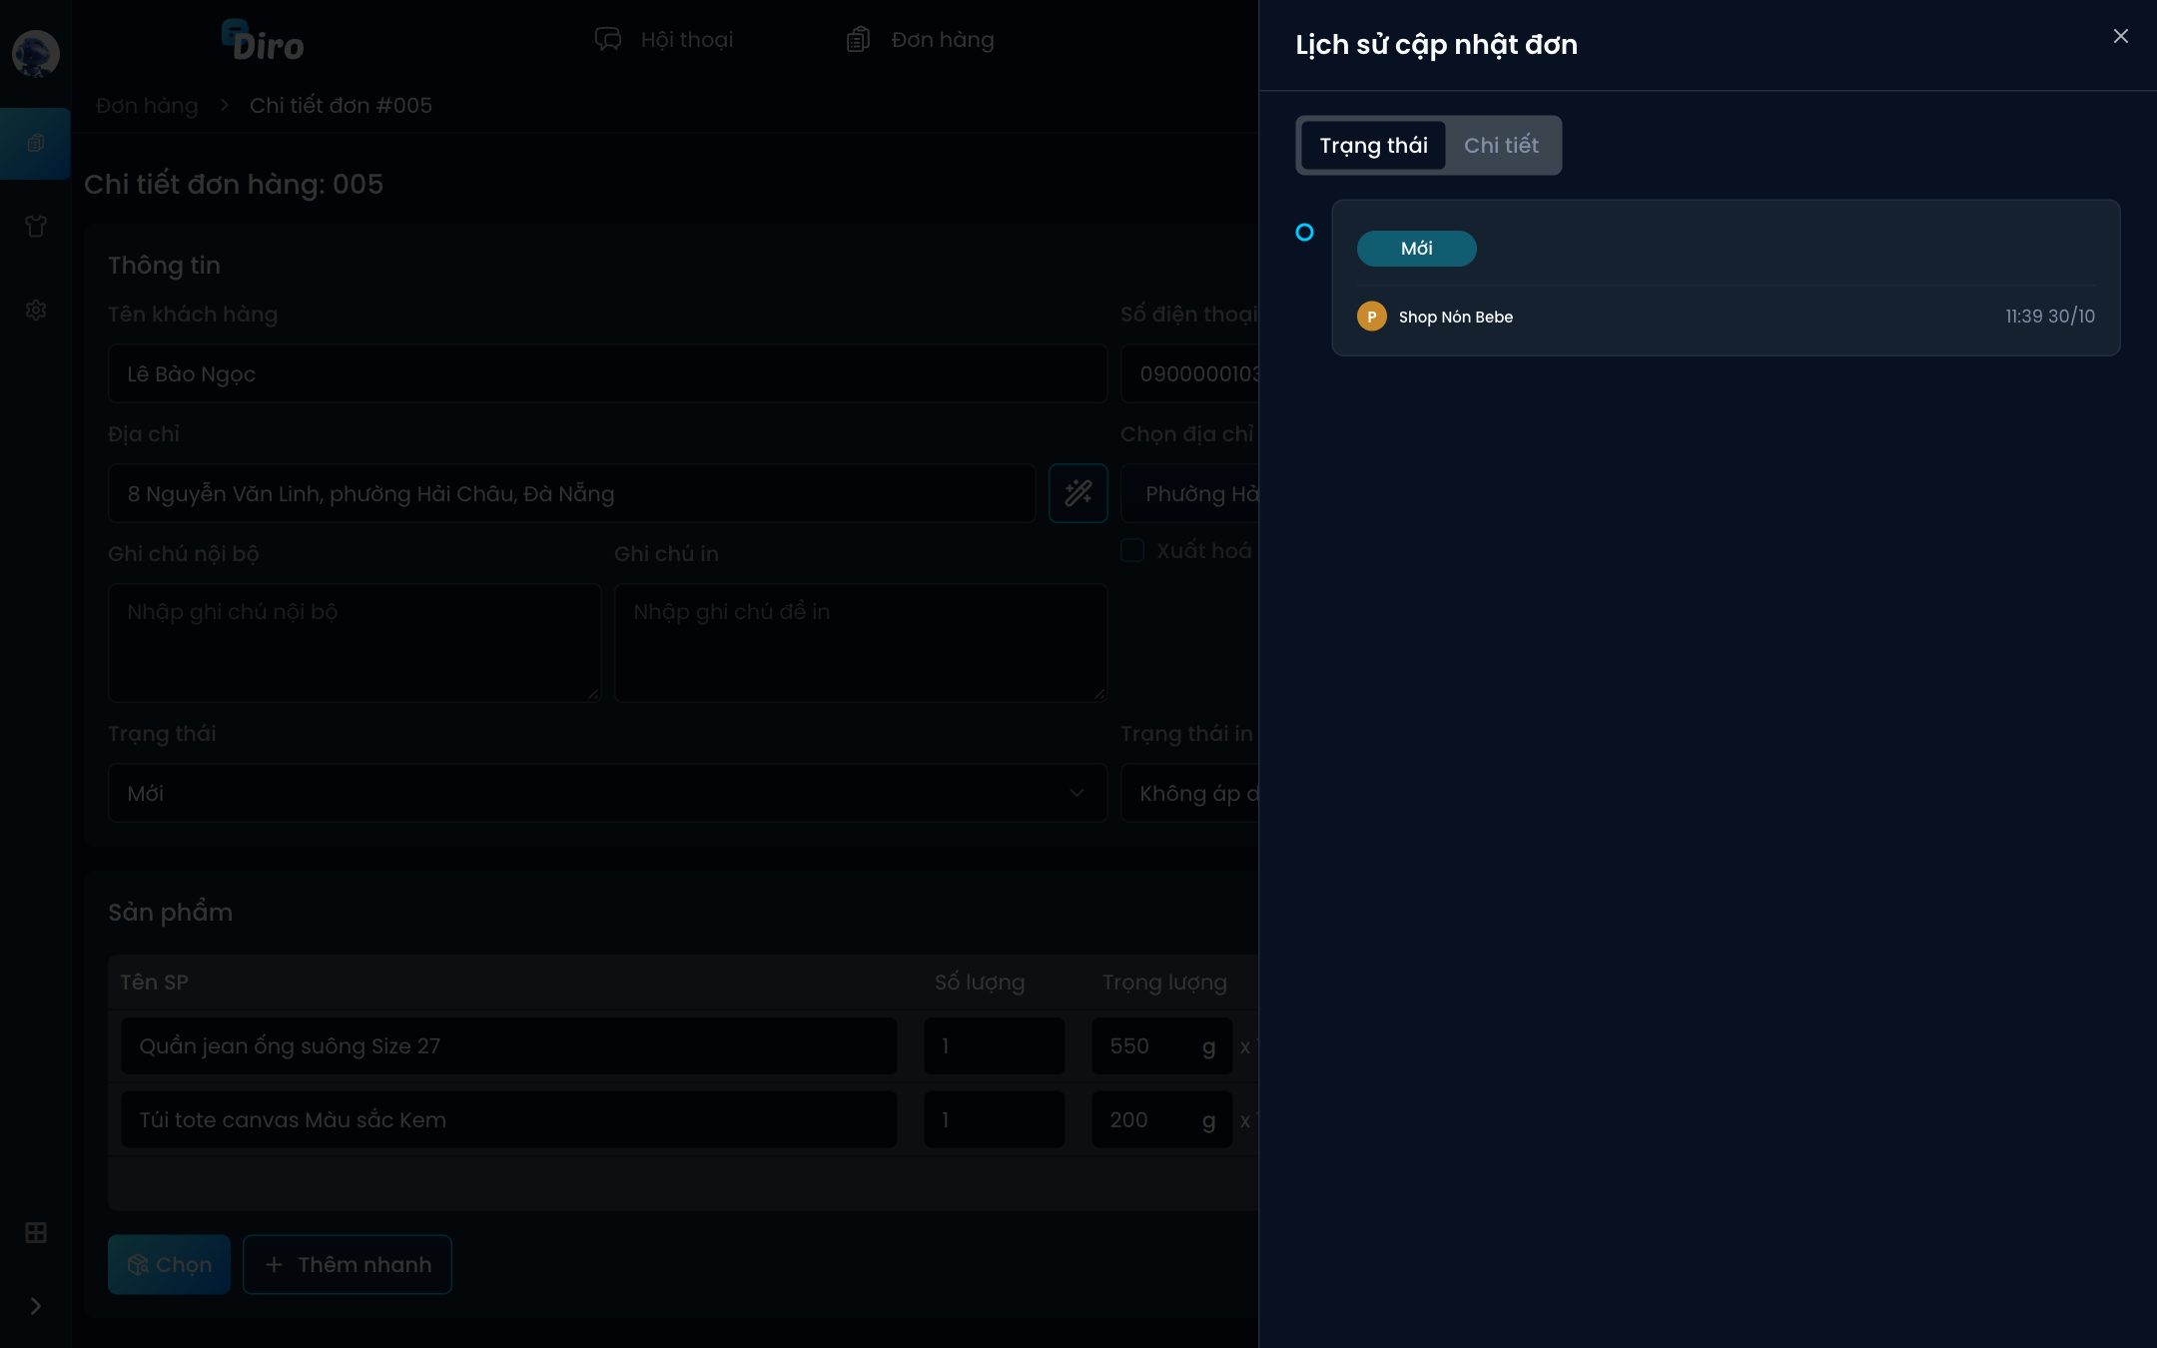This screenshot has height=1348, width=2157.
Task: Click product name Túi tote canvas Màu sắc Kem
Action: [x=508, y=1120]
